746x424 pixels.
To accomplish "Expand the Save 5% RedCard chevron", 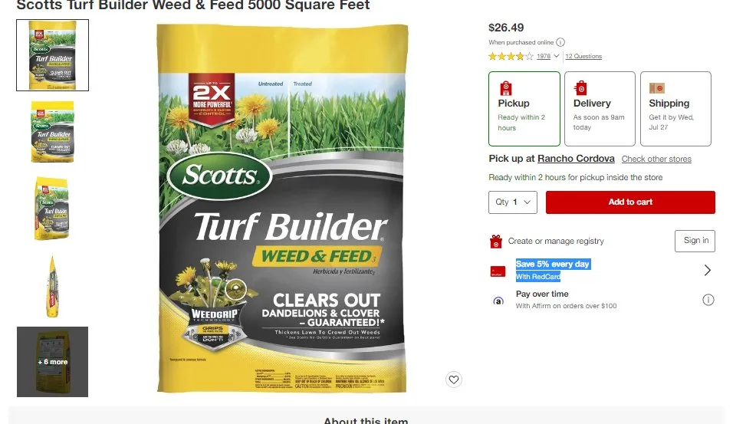I will tap(708, 271).
